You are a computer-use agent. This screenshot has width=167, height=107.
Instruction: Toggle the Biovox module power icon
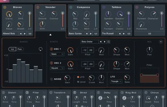click(5, 7)
